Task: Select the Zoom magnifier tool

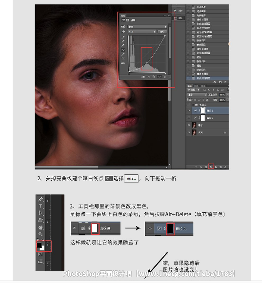Action: click(x=40, y=234)
